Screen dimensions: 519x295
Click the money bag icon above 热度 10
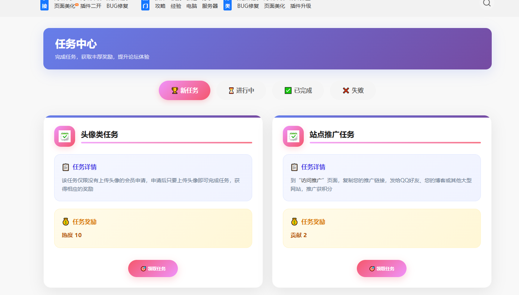coord(66,222)
